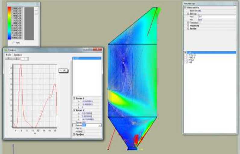Toggle checkbox of highlighted VEL variable
Screen dimensions: 240x154
[x=185, y=53]
